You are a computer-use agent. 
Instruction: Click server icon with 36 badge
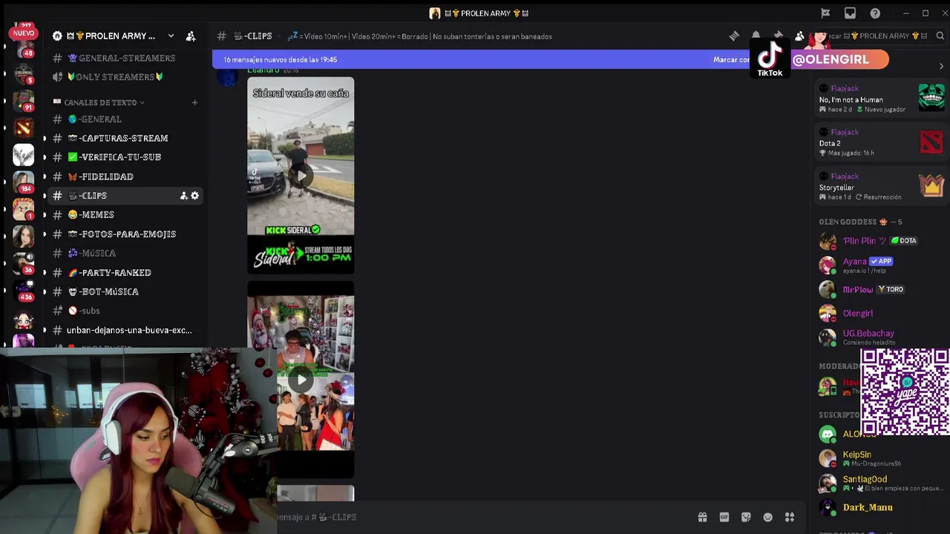click(x=23, y=263)
